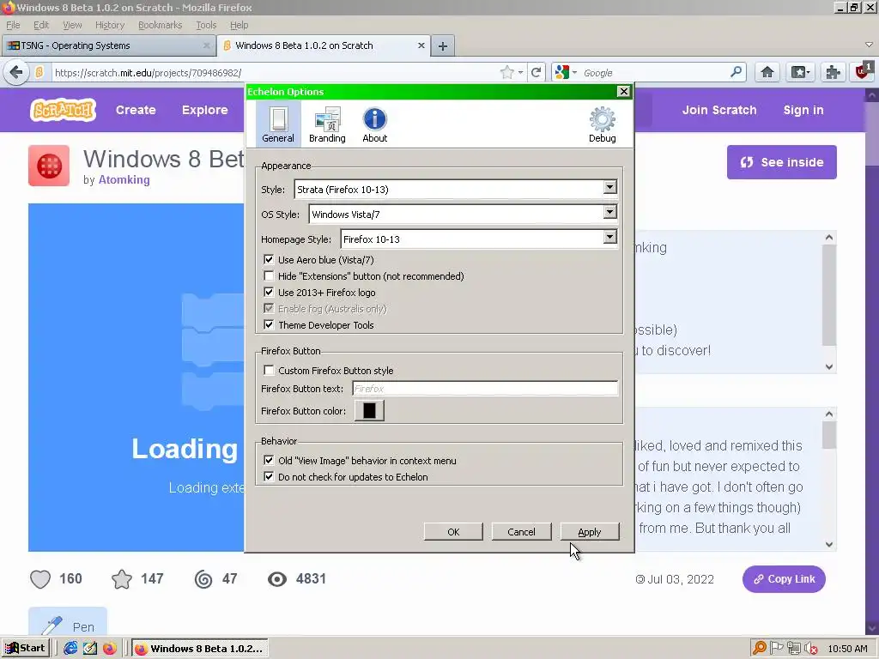Viewport: 879px width, 659px height.
Task: Bookmark this page with the star icon
Action: (x=506, y=72)
